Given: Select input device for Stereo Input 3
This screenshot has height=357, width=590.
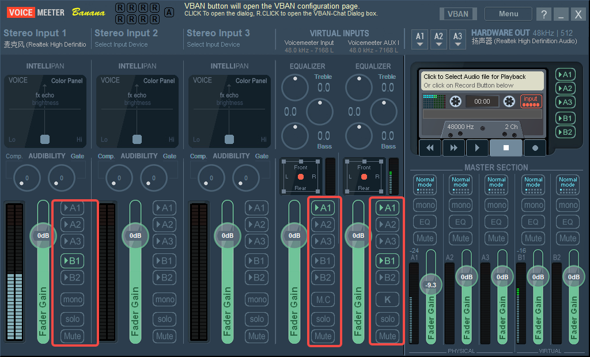Looking at the screenshot, I should point(213,44).
